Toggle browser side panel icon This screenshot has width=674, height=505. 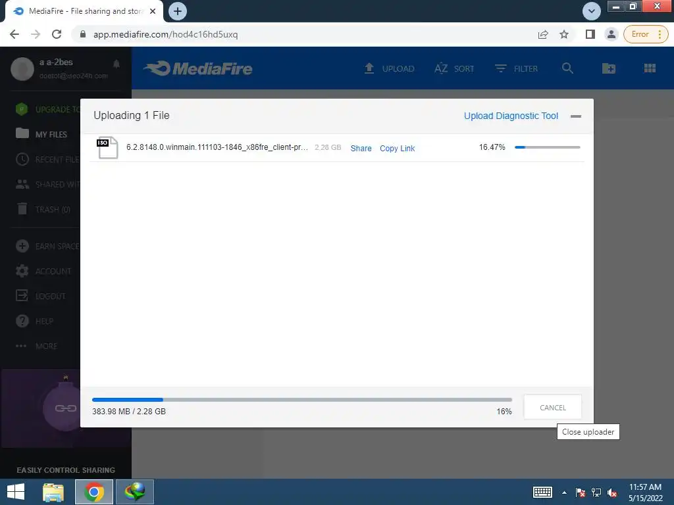tap(590, 34)
